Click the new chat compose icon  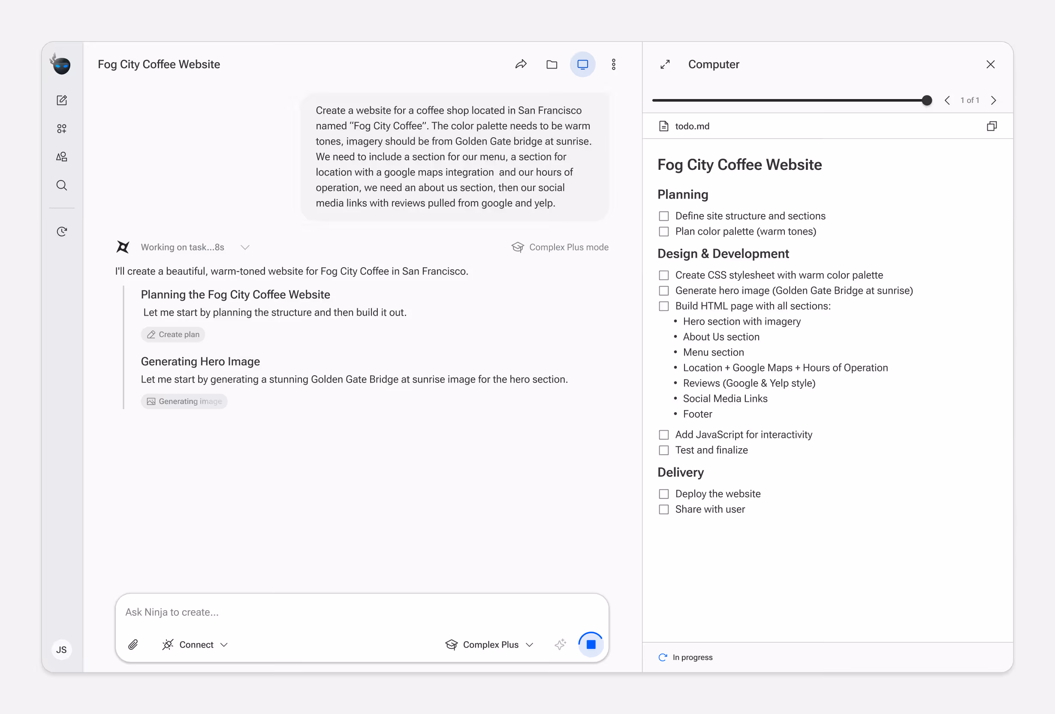(62, 100)
